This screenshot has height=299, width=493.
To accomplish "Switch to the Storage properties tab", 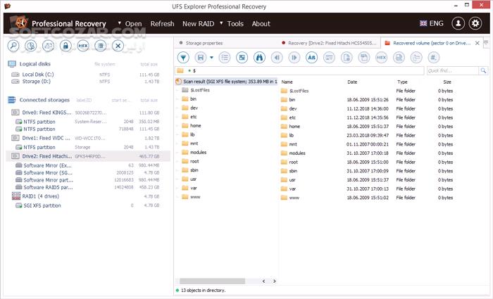I will click(x=204, y=43).
